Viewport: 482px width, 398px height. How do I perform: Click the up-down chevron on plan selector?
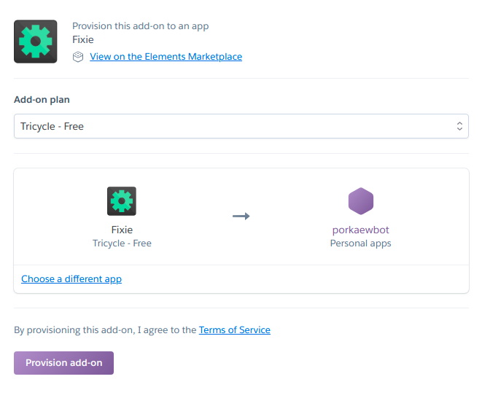pos(459,126)
